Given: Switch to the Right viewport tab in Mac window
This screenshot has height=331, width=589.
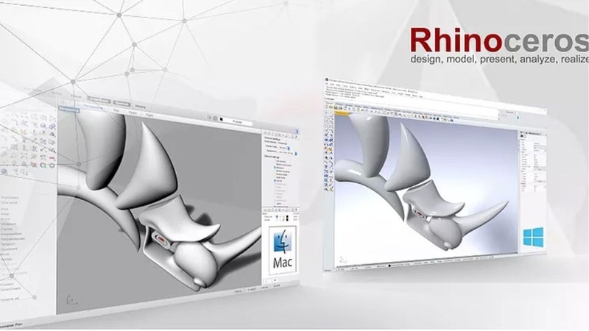Looking at the screenshot, I should [x=149, y=115].
